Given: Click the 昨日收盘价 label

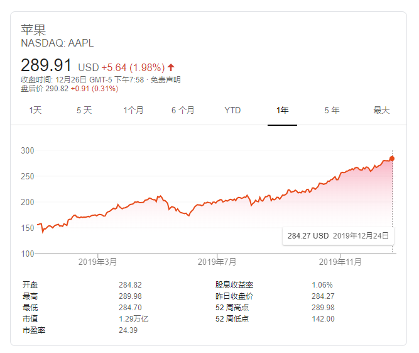Looking at the screenshot, I should click(x=234, y=296).
